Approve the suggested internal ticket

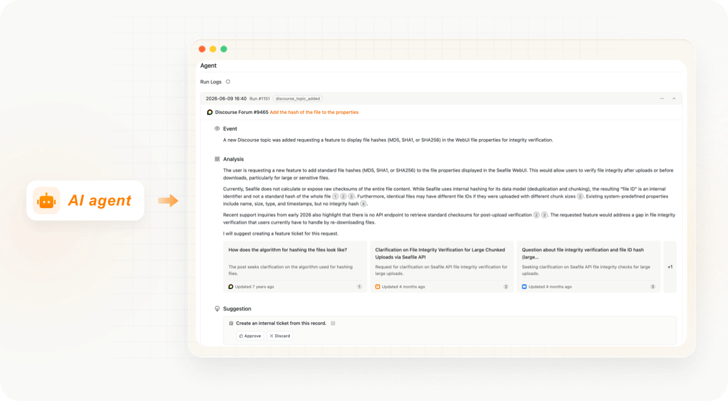coord(250,336)
